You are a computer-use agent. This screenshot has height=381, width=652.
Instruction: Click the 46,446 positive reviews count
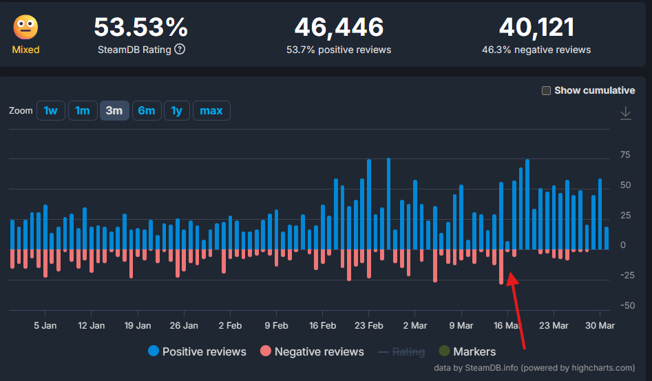coord(339,28)
